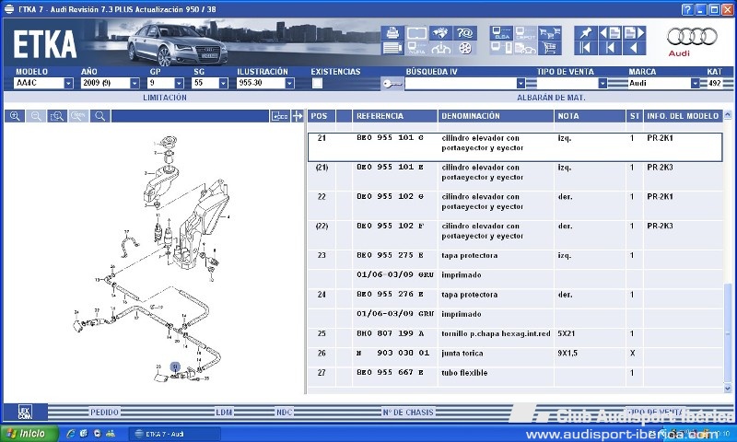
Task: Open the Marca dropdown showing Audi
Action: click(x=696, y=83)
